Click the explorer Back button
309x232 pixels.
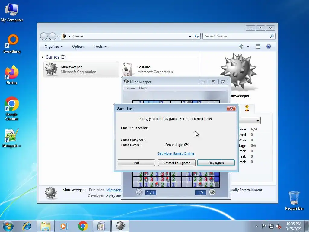coord(44,36)
